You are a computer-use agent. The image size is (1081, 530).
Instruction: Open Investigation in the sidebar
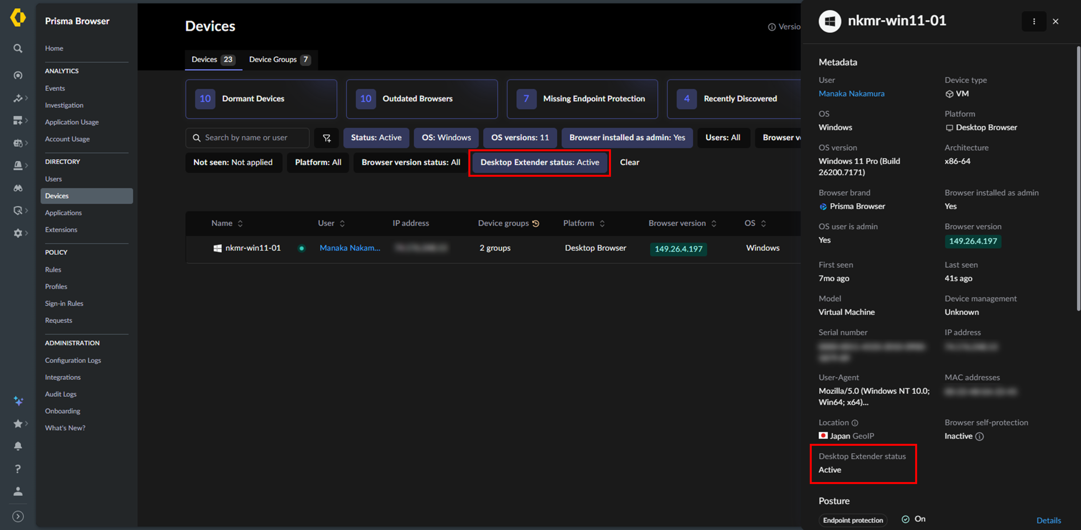point(64,105)
